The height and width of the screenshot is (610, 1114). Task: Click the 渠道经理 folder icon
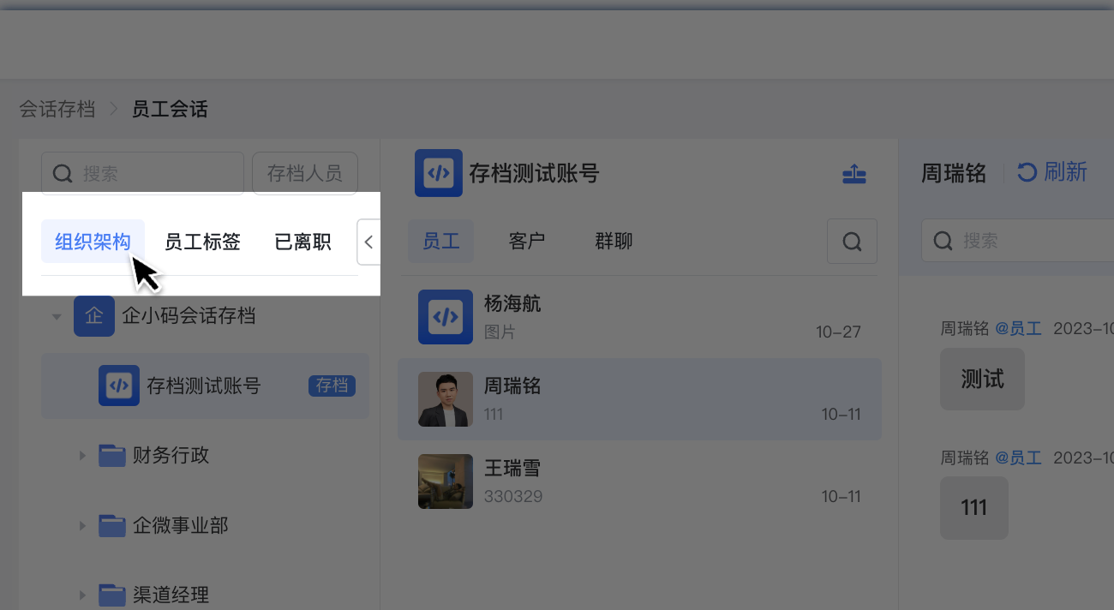point(112,595)
